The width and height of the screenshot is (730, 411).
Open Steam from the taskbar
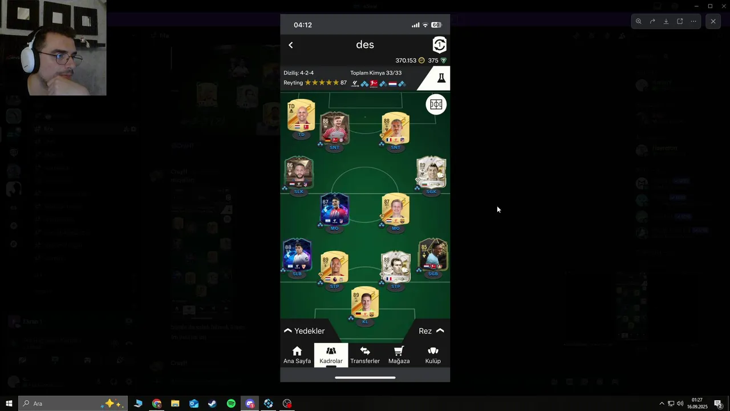click(212, 404)
